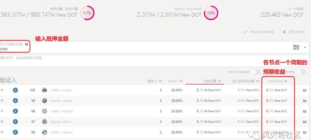Star the validator ranked 97
The image size is (311, 140).
[2, 122]
